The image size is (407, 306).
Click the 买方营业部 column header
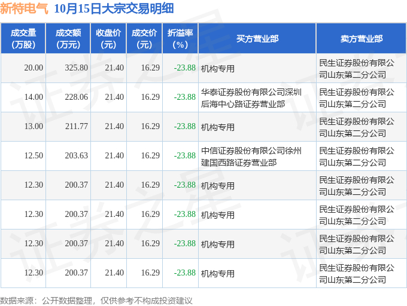pos(257,39)
